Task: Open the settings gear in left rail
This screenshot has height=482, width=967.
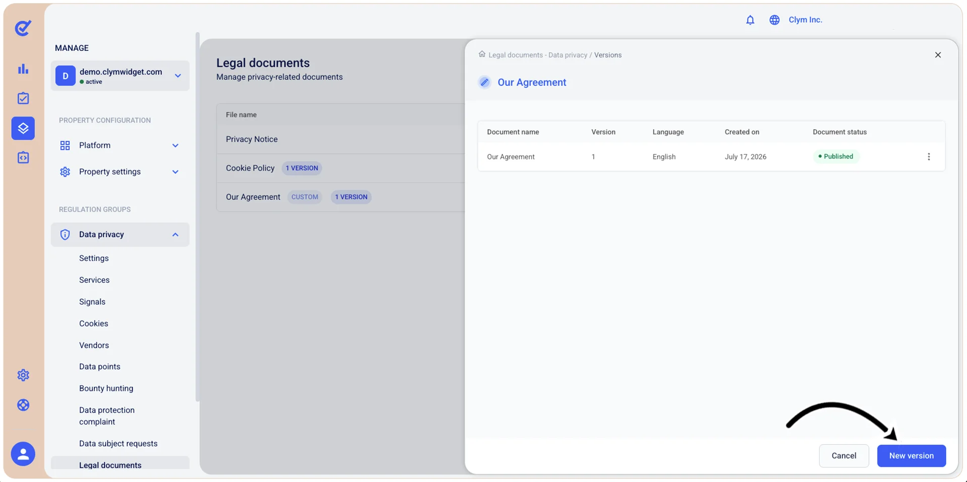Action: (23, 375)
